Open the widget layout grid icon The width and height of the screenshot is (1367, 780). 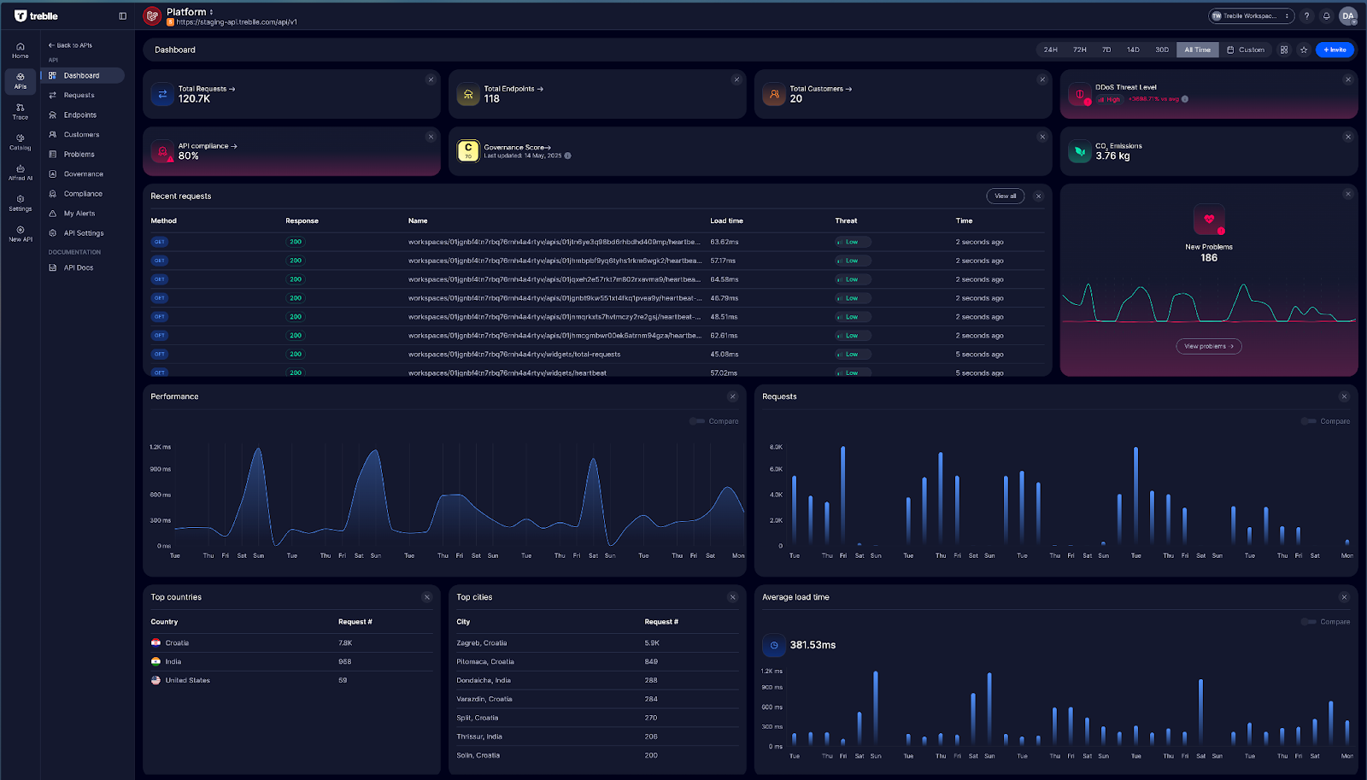click(1283, 50)
